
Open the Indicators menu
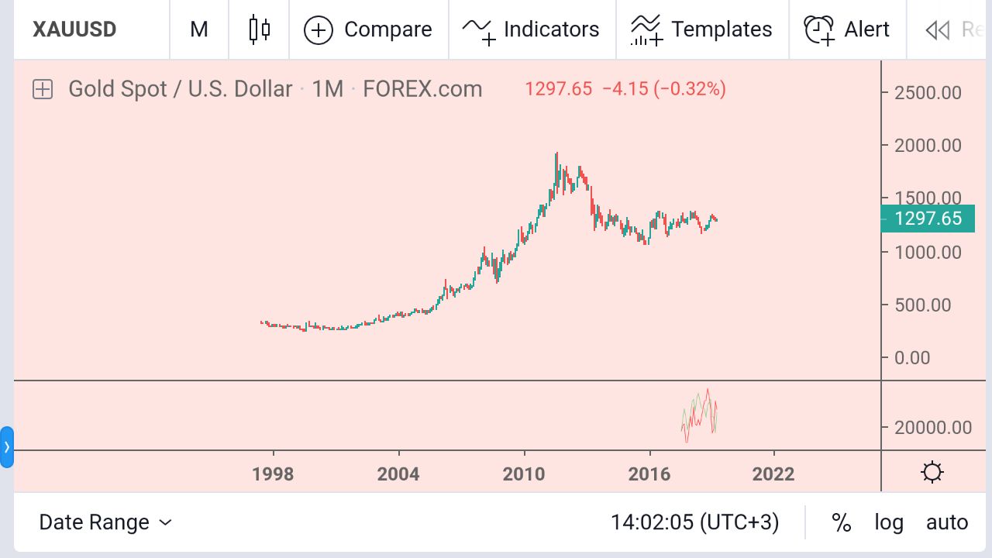coord(532,29)
